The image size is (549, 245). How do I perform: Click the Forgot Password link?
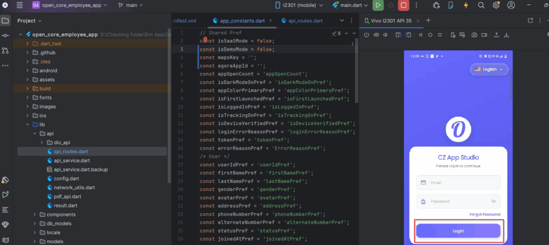485,214
